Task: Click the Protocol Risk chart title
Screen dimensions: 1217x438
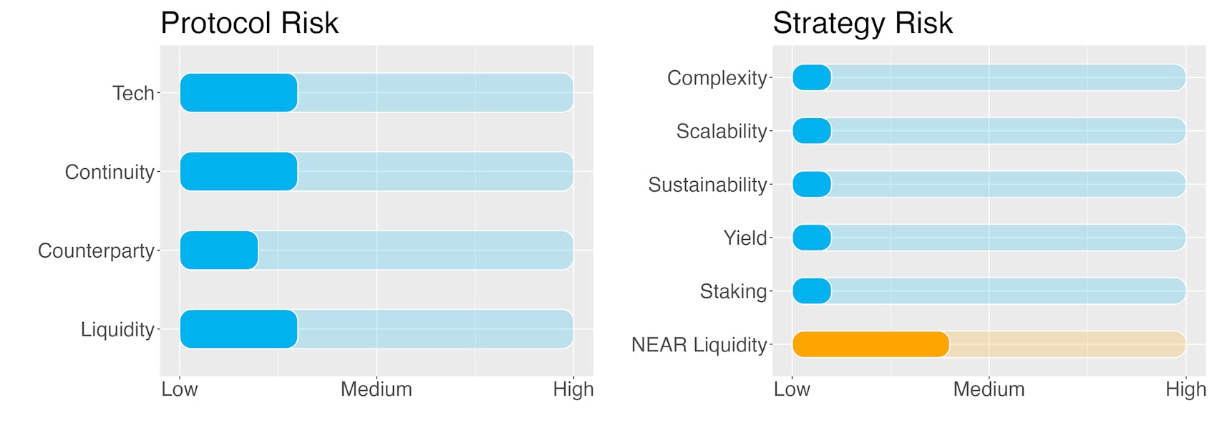Action: [249, 23]
